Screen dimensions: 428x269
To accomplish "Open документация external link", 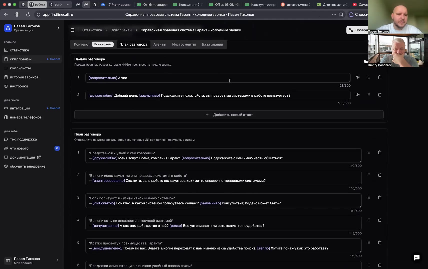I will 32,157.
